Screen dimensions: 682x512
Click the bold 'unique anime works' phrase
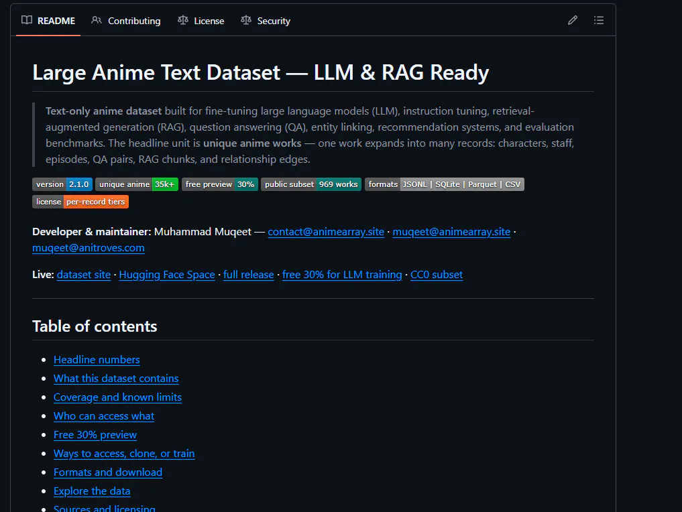click(x=252, y=143)
